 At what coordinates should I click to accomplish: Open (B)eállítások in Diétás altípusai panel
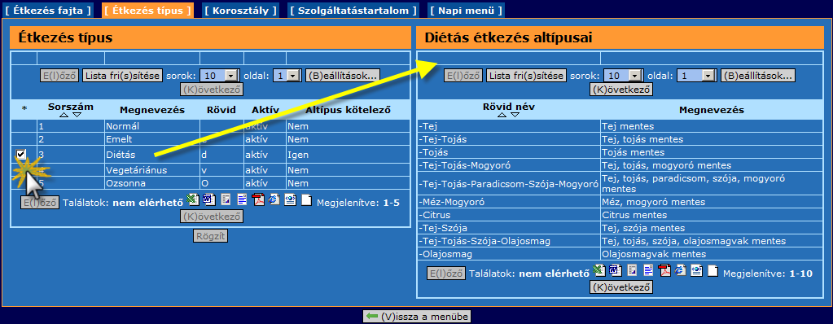758,76
